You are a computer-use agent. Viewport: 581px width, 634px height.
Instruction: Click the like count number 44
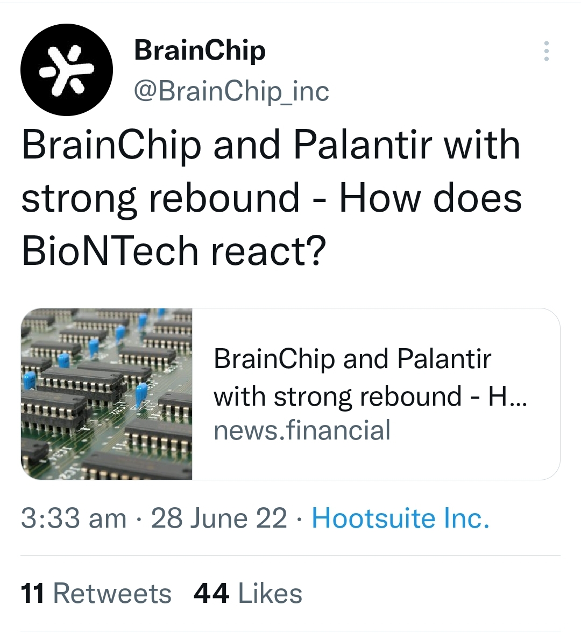[x=211, y=594]
